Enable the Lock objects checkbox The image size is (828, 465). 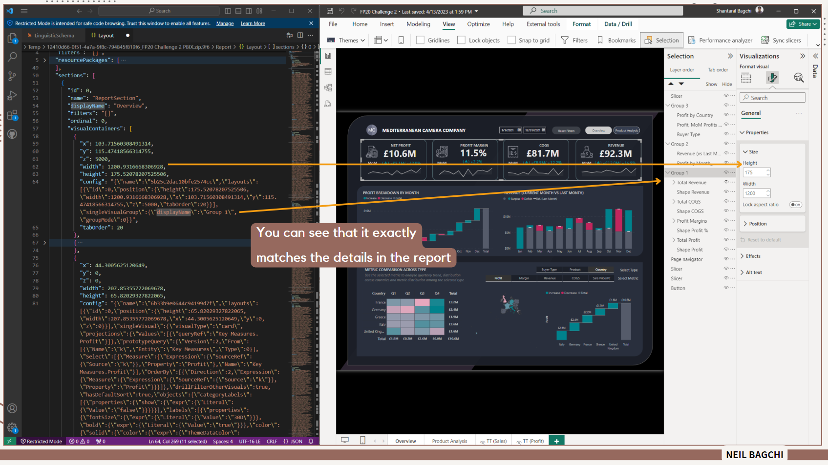coord(461,40)
